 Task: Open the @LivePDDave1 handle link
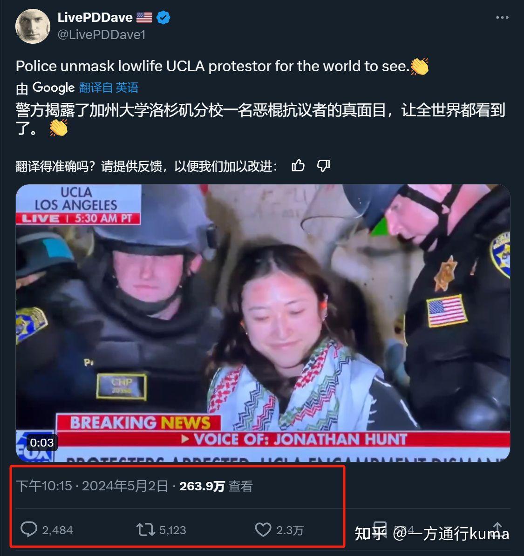coord(102,35)
